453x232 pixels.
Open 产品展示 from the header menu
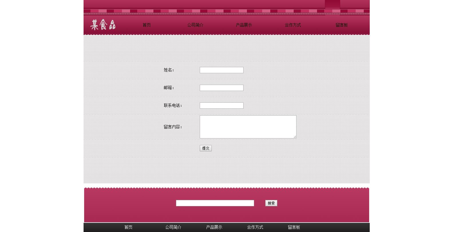click(x=244, y=25)
